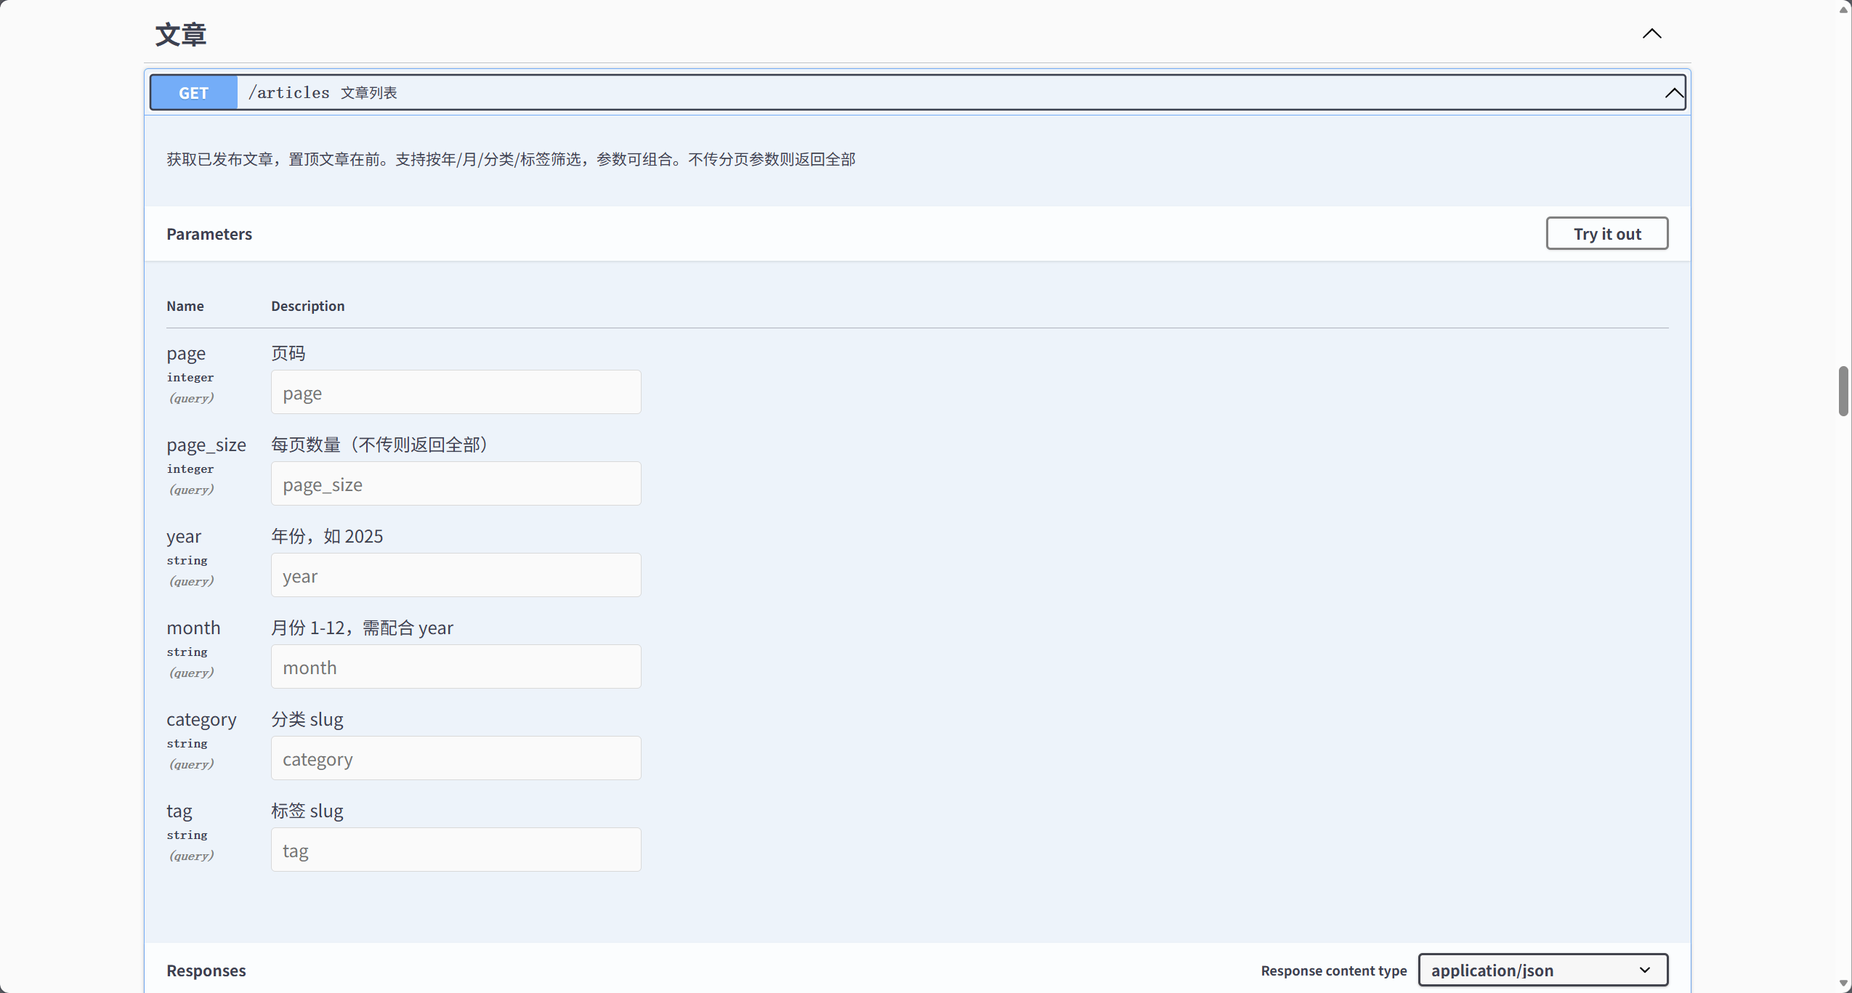Click the category slug input field
Viewport: 1852px width, 993px height.
(456, 758)
